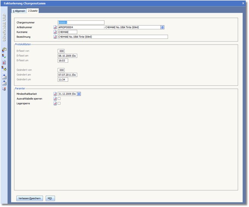The height and width of the screenshot is (207, 249).
Task: Enable the Auswahltabelle sperren checkbox
Action: point(59,99)
